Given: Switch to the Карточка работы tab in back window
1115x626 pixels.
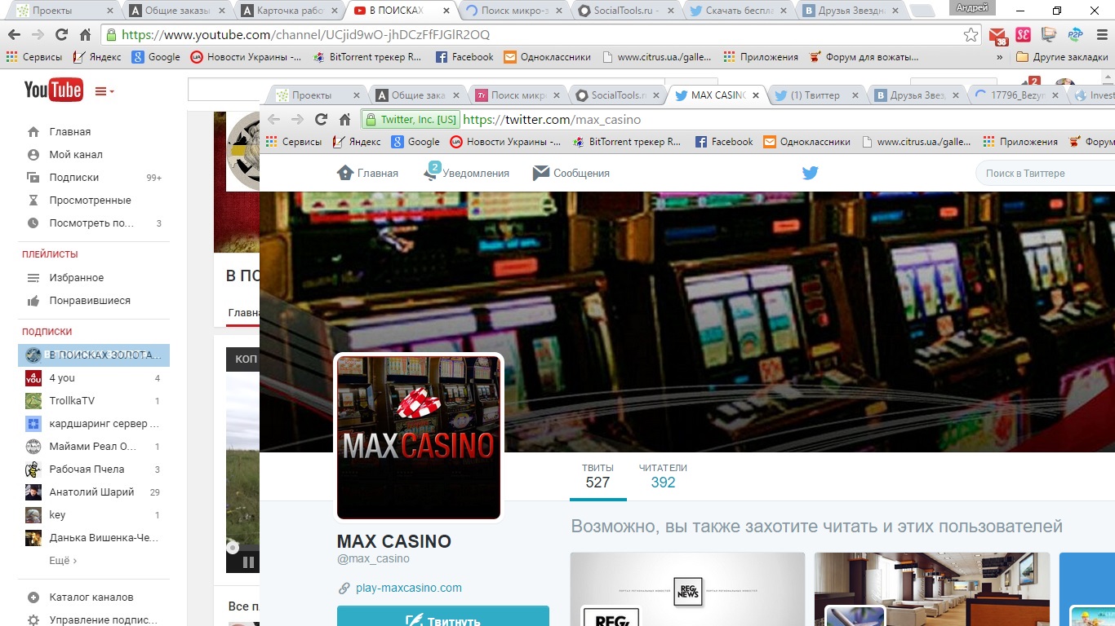Looking at the screenshot, I should pyautogui.click(x=283, y=11).
